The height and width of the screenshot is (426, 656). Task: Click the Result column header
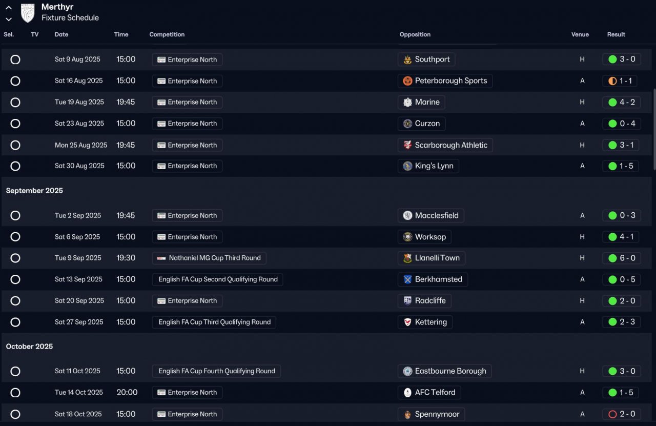pos(616,34)
